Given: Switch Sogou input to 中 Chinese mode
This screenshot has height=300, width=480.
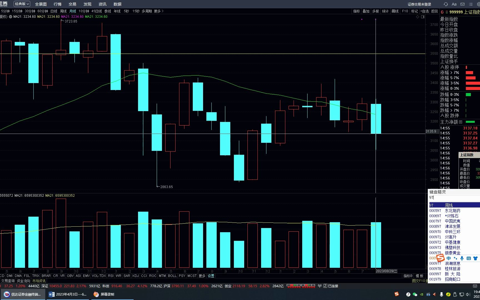Looking at the screenshot, I should 449,258.
